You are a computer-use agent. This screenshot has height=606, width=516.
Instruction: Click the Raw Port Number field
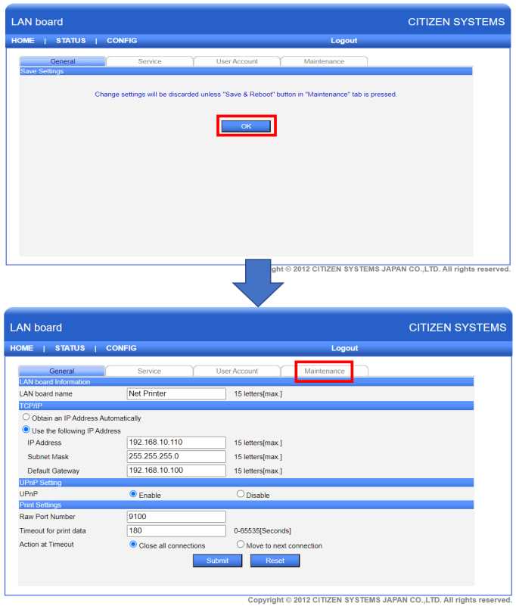click(176, 517)
